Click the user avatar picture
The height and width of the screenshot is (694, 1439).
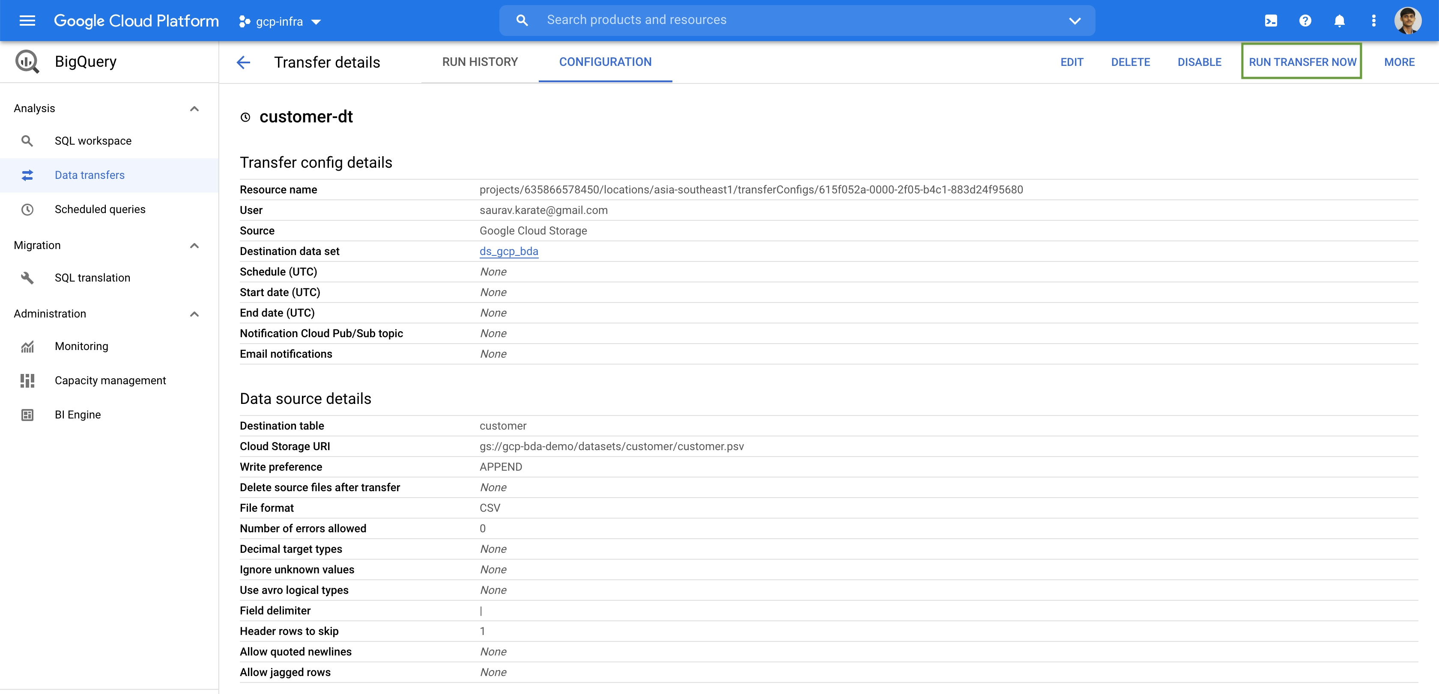(1407, 21)
